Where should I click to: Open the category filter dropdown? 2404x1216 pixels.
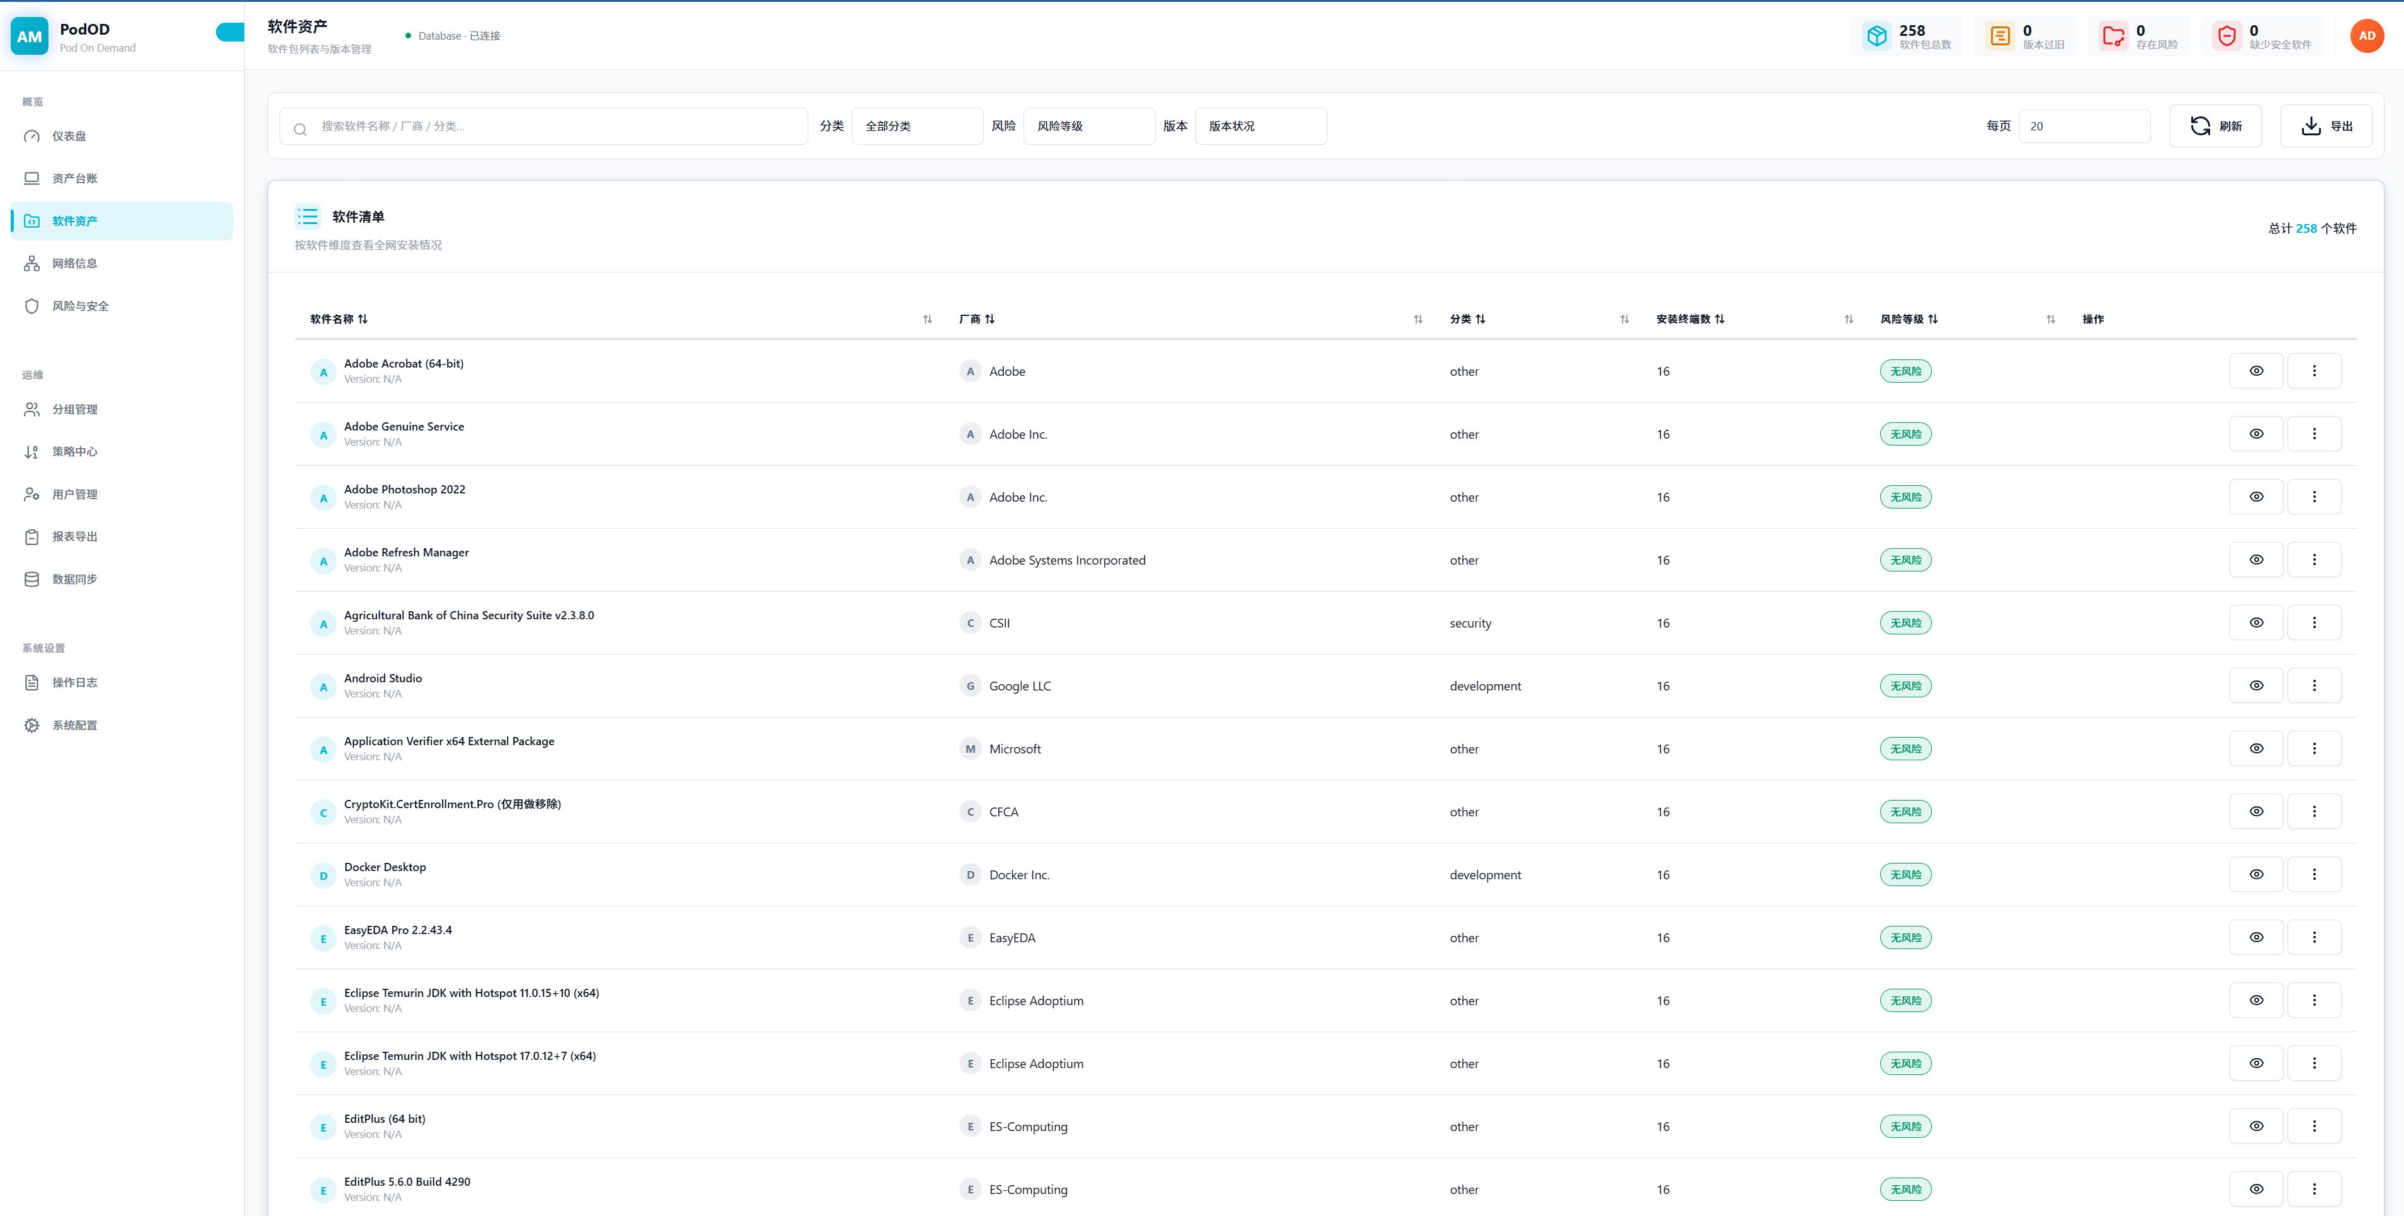click(917, 126)
